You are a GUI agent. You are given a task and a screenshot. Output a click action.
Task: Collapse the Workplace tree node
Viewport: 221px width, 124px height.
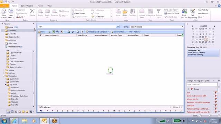point(4,76)
